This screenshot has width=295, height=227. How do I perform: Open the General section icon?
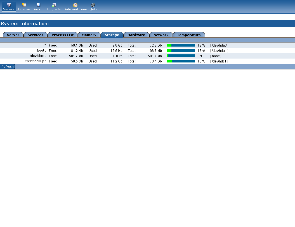coord(9,7)
